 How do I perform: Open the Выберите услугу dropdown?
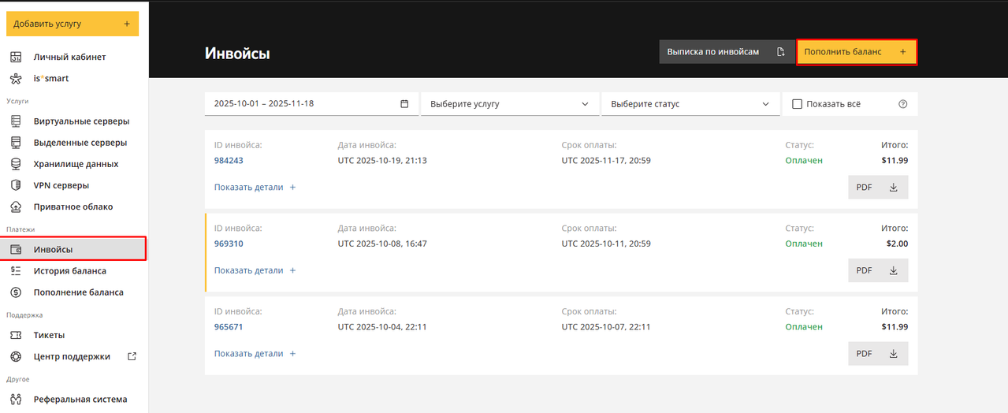(x=509, y=103)
